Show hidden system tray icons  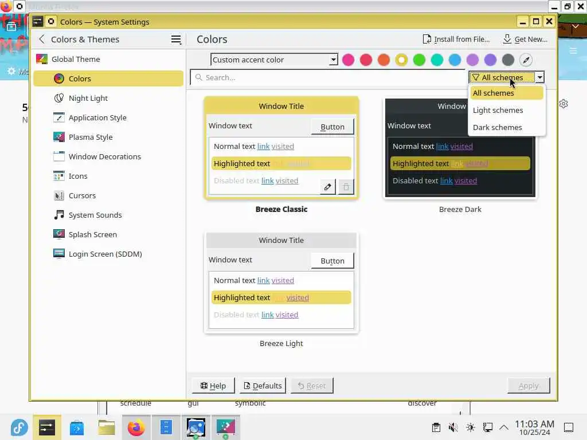click(504, 427)
